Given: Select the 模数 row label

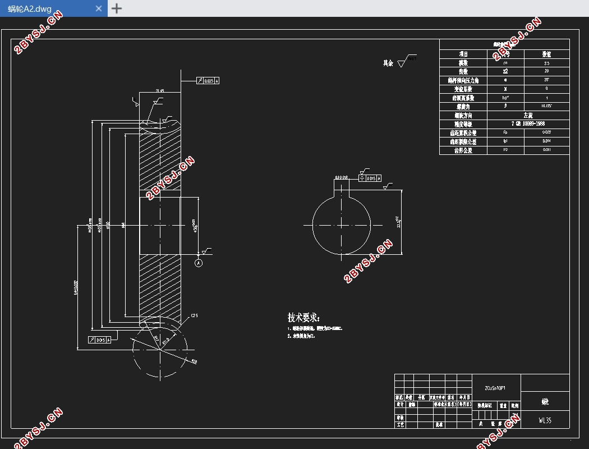Looking at the screenshot, I should pos(463,63).
